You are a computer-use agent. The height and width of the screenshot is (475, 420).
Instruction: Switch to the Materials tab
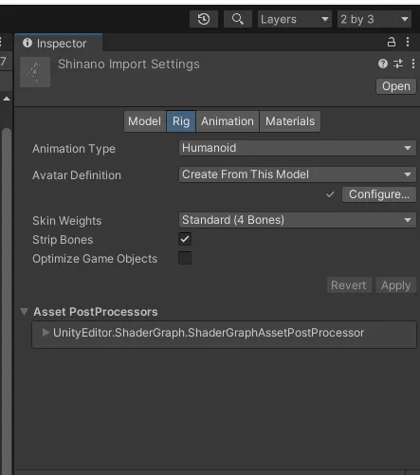click(290, 121)
